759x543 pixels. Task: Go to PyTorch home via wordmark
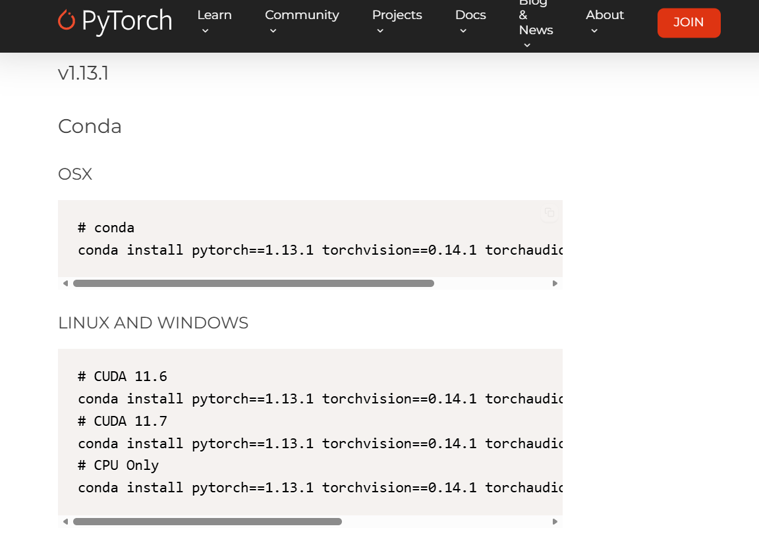point(126,21)
